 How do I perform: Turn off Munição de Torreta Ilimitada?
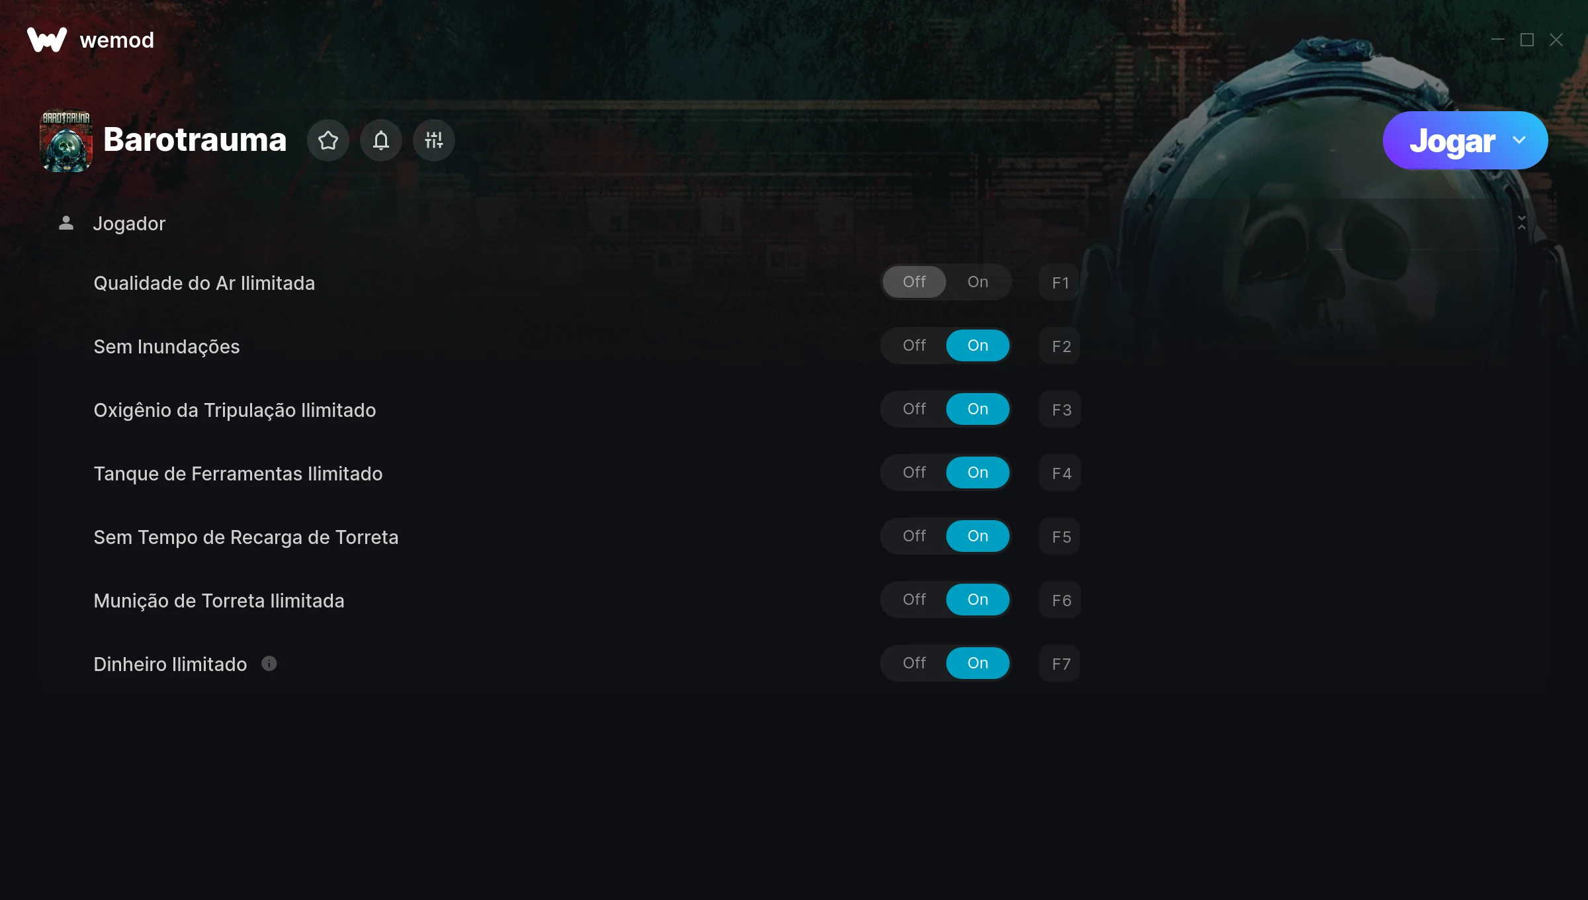tap(914, 600)
